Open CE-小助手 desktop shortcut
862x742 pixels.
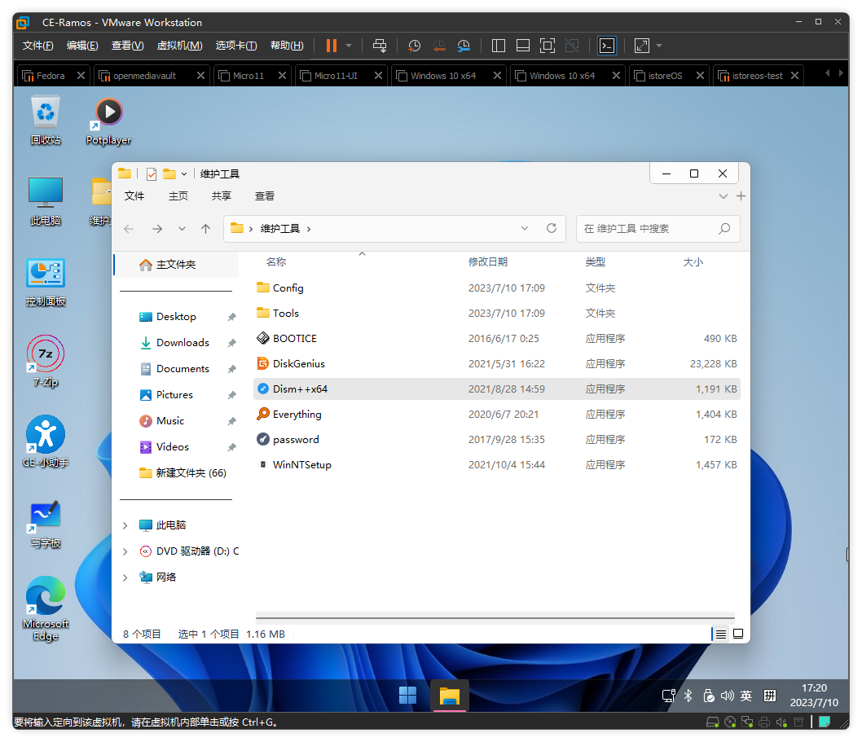46,441
